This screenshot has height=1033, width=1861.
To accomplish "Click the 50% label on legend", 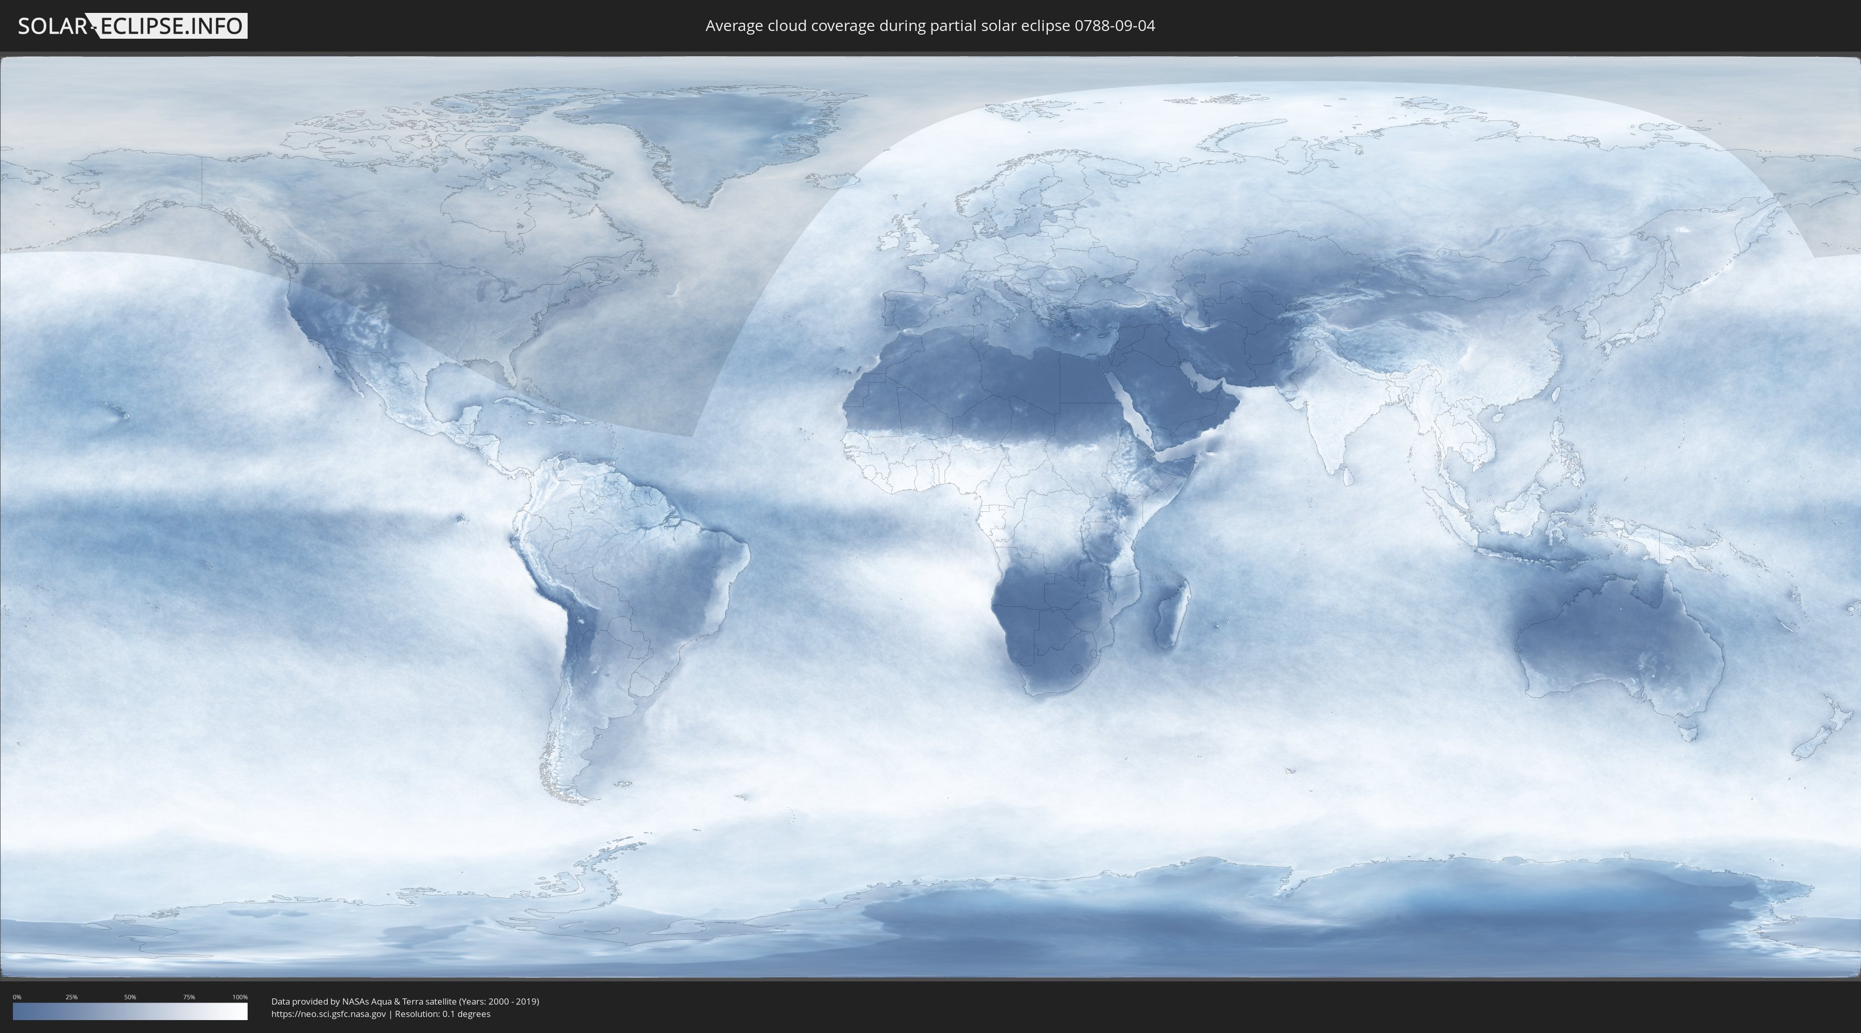I will (130, 997).
